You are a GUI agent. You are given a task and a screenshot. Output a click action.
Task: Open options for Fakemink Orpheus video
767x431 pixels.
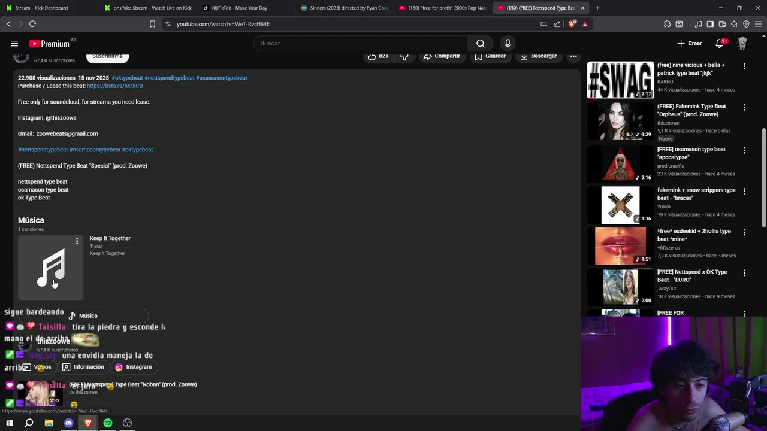(x=744, y=107)
